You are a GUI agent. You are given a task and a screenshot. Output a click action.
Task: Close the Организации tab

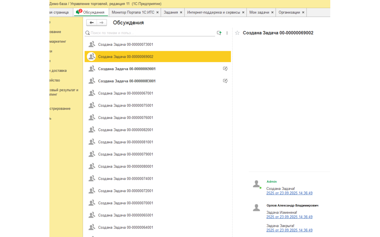click(303, 12)
